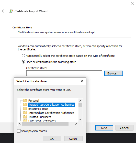This screenshot has width=136, height=143.
Task: Close the Select Certificate Store dialog
Action: pos(82,81)
